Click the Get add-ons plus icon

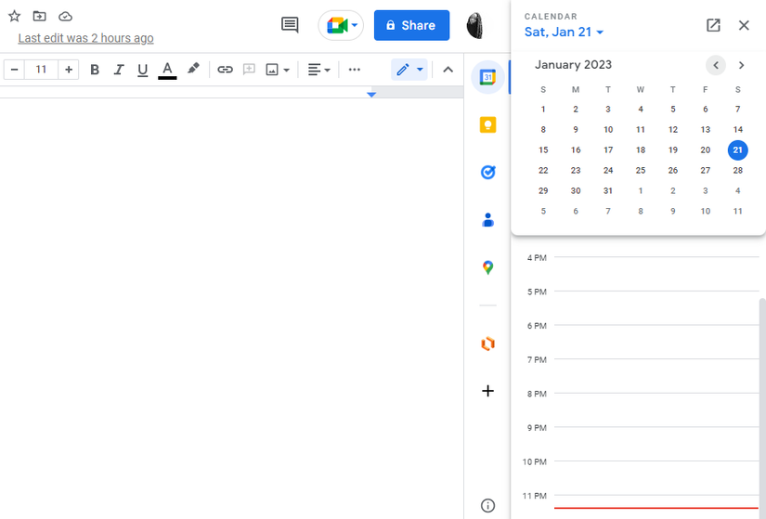coord(487,391)
